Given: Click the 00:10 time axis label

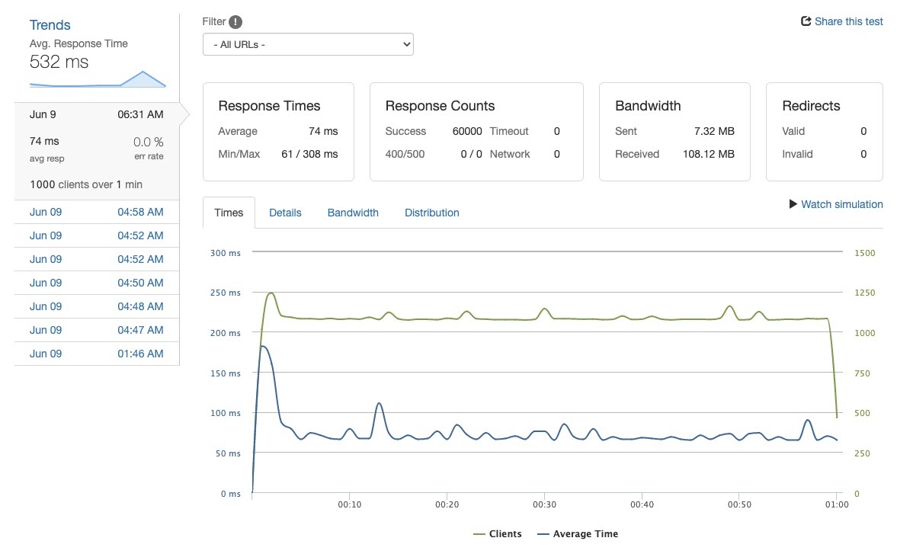Looking at the screenshot, I should 350,504.
